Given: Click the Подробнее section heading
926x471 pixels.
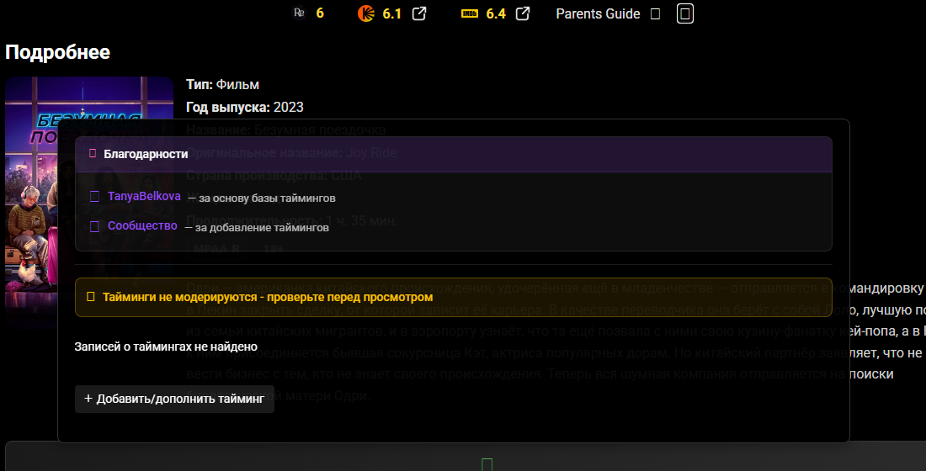Looking at the screenshot, I should pos(58,52).
